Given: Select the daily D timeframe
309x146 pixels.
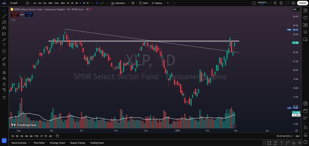Looking at the screenshot, I should (80, 3).
